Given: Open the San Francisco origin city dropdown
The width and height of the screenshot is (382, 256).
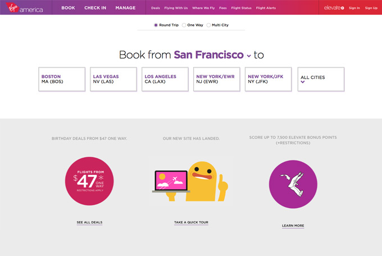Looking at the screenshot, I should 212,55.
